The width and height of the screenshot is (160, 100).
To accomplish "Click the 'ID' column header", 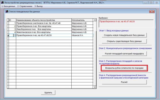I will (12, 20).
